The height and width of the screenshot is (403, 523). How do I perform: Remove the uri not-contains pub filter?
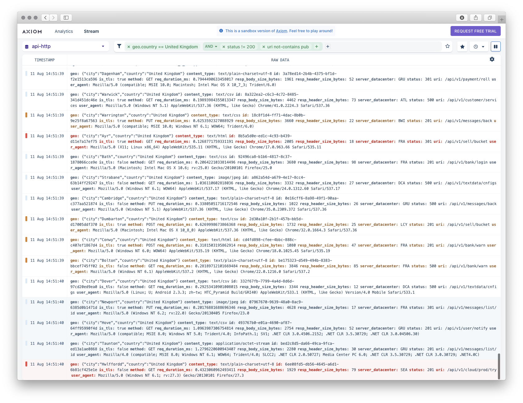[264, 47]
